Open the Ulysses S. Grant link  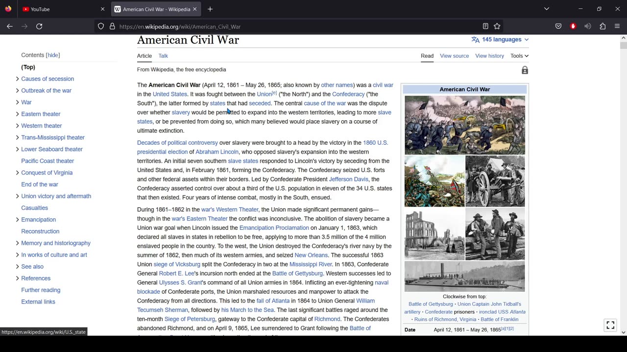tap(180, 283)
